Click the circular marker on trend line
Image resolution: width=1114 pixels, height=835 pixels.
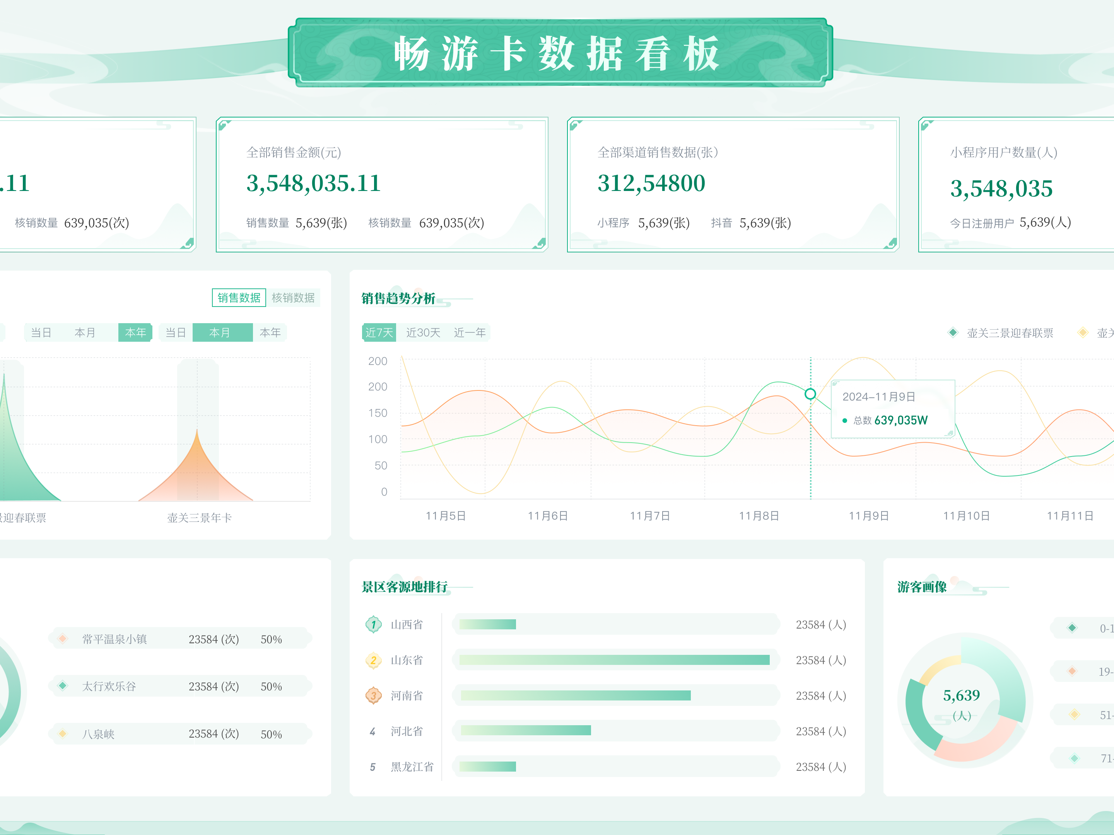pyautogui.click(x=810, y=394)
